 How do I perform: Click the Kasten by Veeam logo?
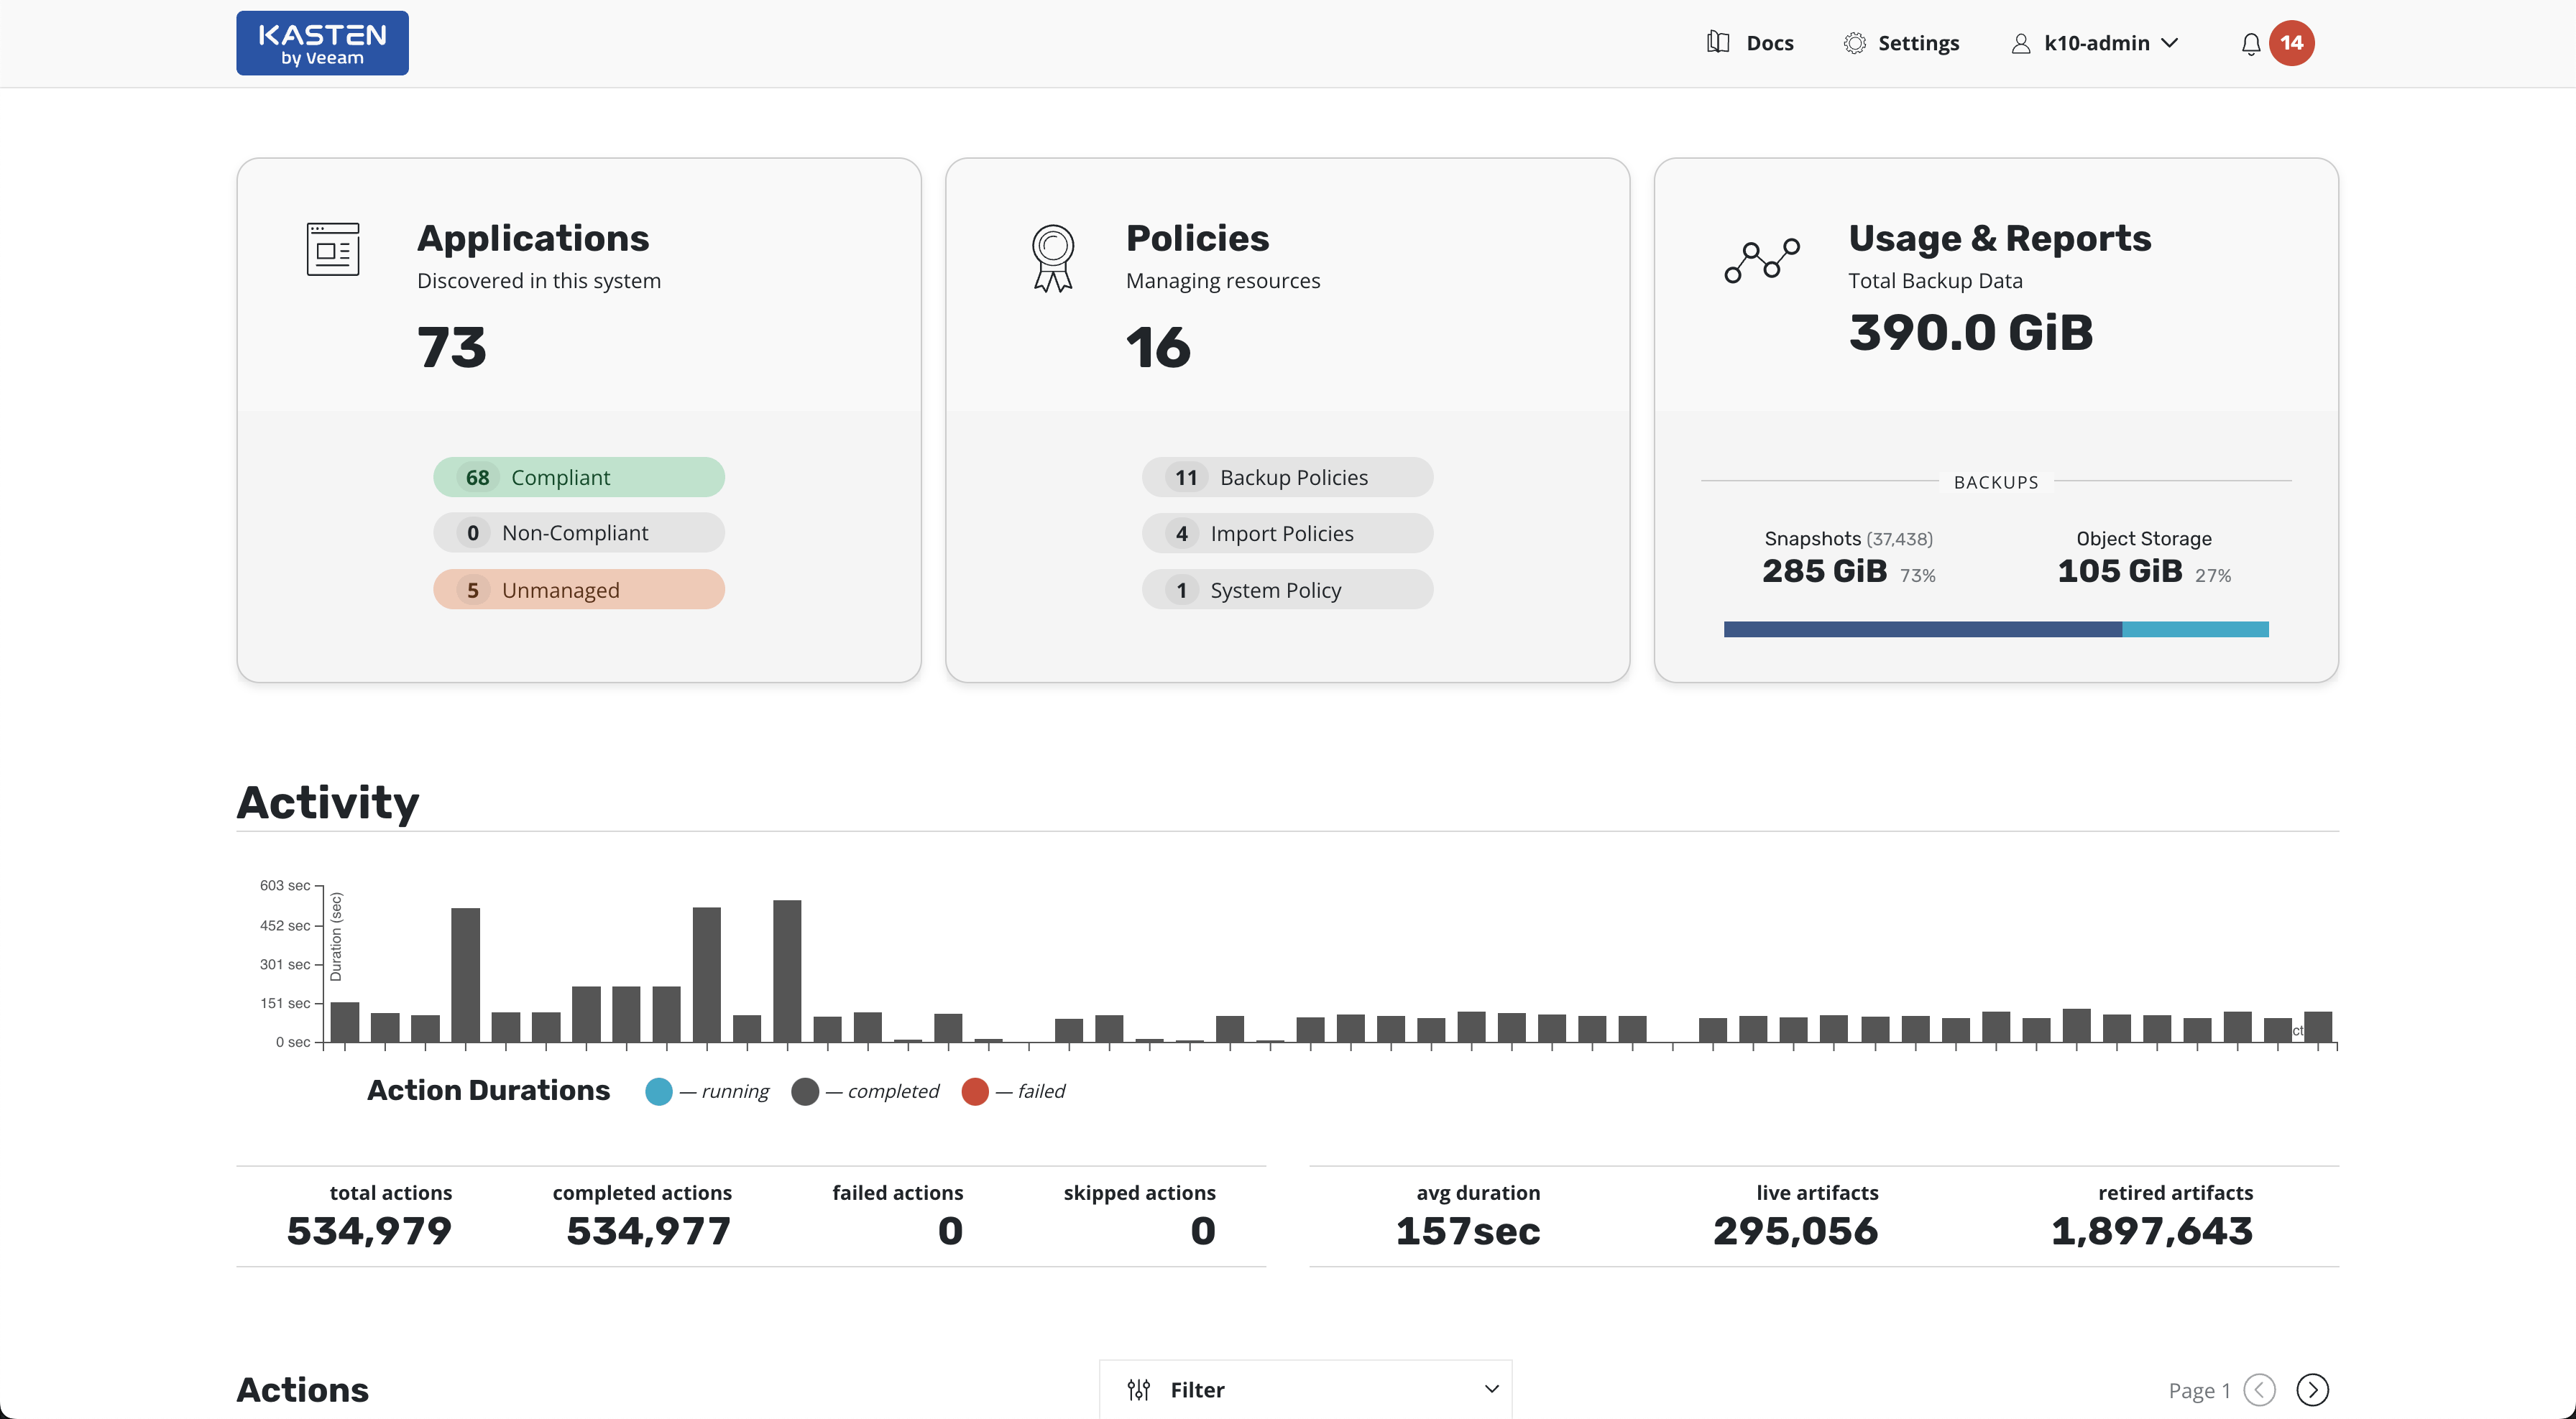(x=322, y=42)
